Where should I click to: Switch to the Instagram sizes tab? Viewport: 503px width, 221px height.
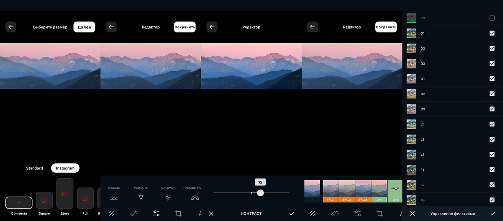point(65,168)
